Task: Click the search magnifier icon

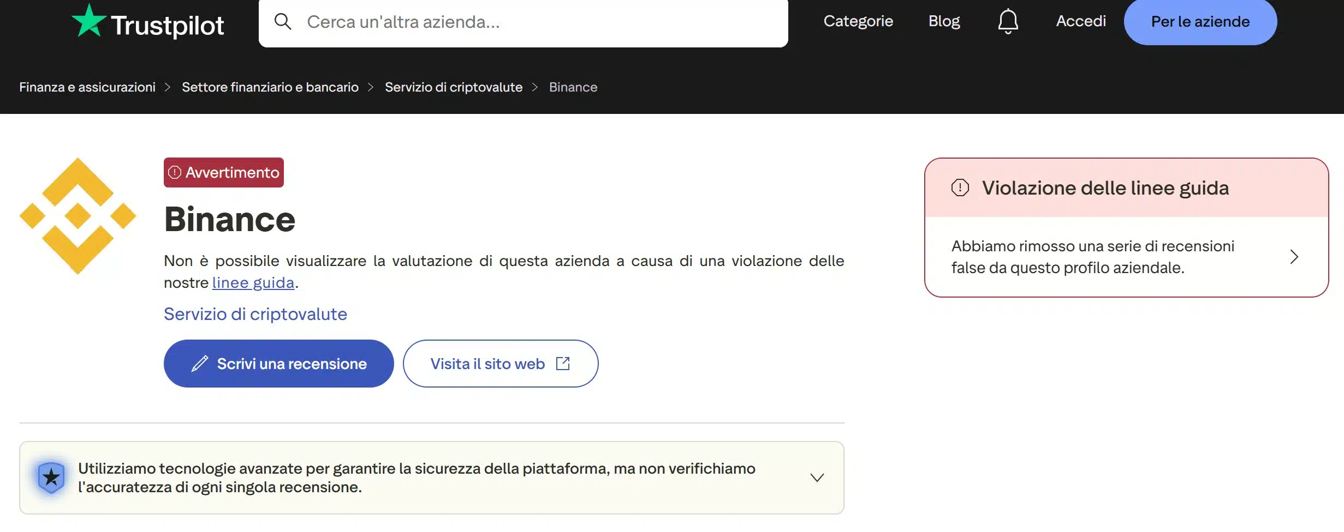Action: tap(283, 22)
